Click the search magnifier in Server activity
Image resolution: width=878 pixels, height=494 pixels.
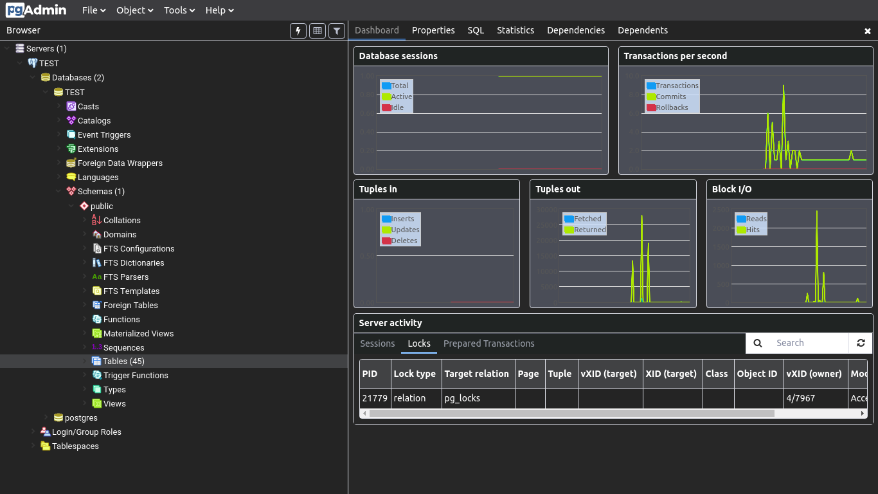click(758, 343)
